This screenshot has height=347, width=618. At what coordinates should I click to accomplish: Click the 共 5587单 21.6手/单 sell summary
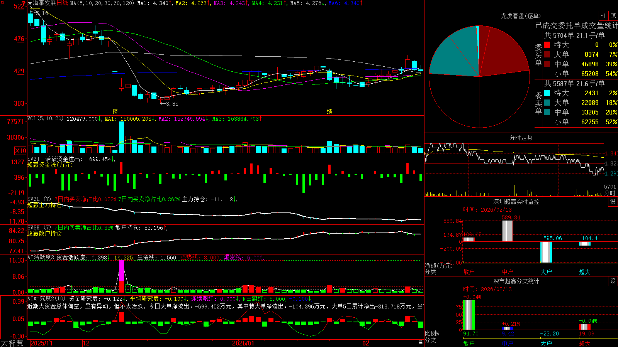point(574,83)
